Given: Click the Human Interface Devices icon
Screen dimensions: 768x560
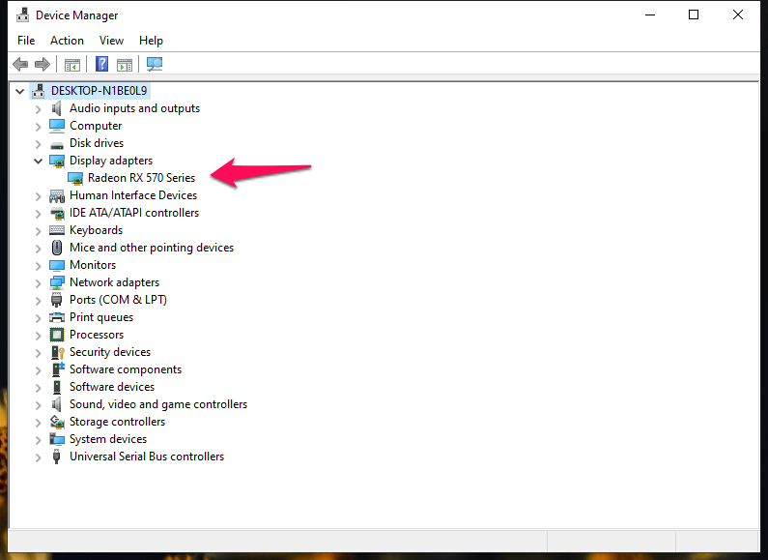Looking at the screenshot, I should click(57, 196).
